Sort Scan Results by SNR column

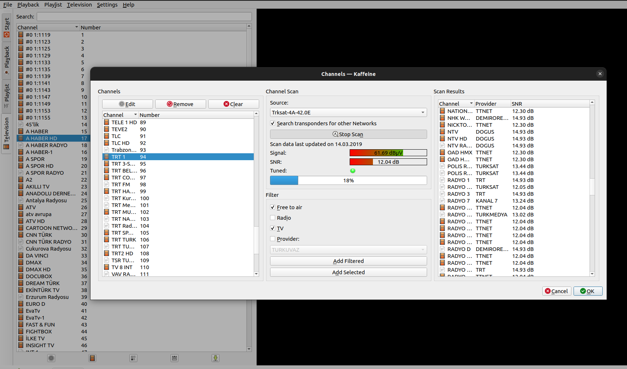click(x=550, y=104)
